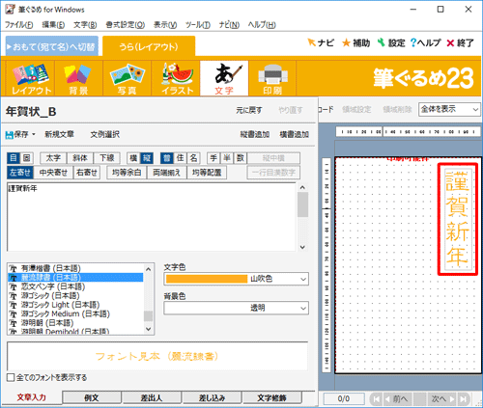Open 文字色 text color dropdown
This screenshot has height=408, width=483.
click(236, 279)
